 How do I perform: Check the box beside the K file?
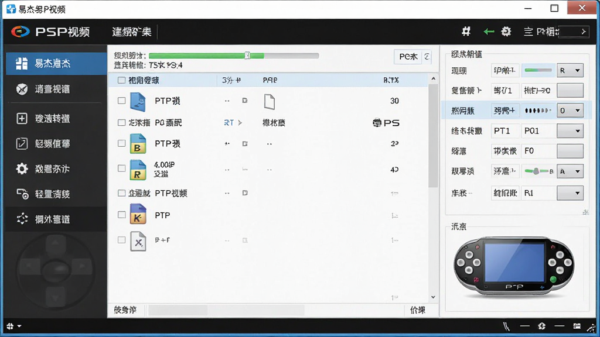pos(121,215)
